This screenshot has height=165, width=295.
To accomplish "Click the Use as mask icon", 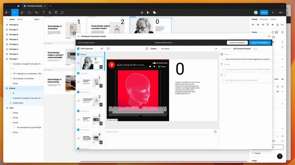I will [x=148, y=12].
